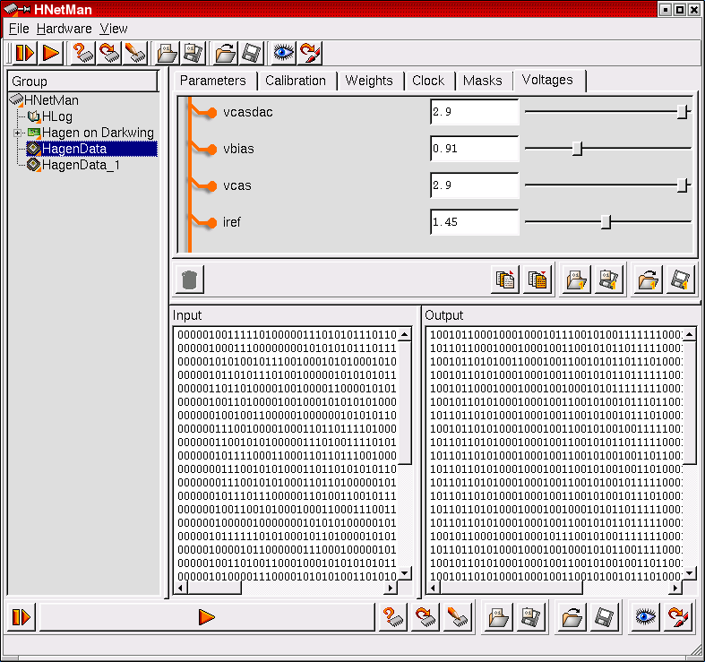Expand the Hagen on Darkwing tree node
Image resolution: width=705 pixels, height=662 pixels.
(x=17, y=133)
